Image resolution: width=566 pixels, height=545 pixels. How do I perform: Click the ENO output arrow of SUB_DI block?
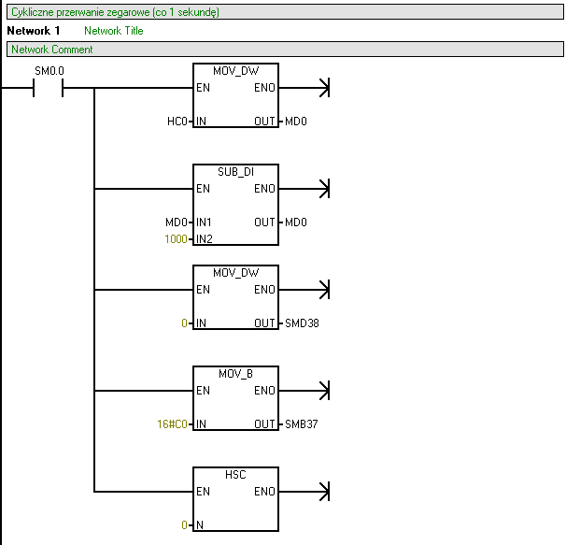pyautogui.click(x=324, y=189)
